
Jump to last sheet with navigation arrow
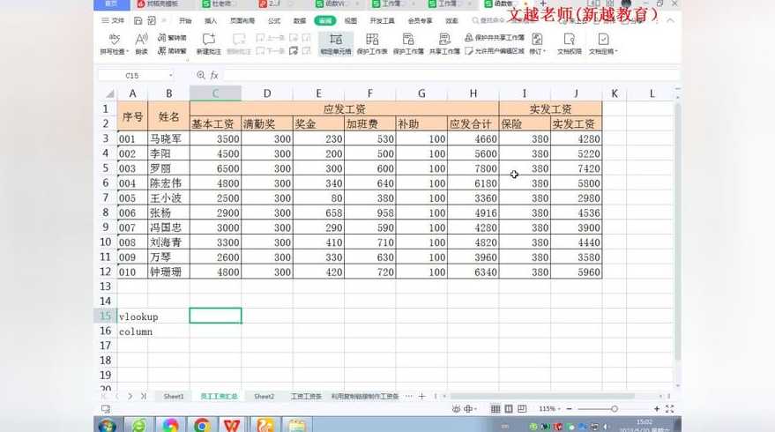pyautogui.click(x=144, y=396)
